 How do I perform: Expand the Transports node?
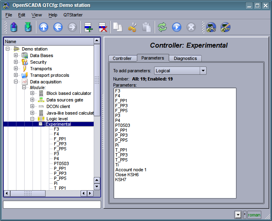point(16,69)
